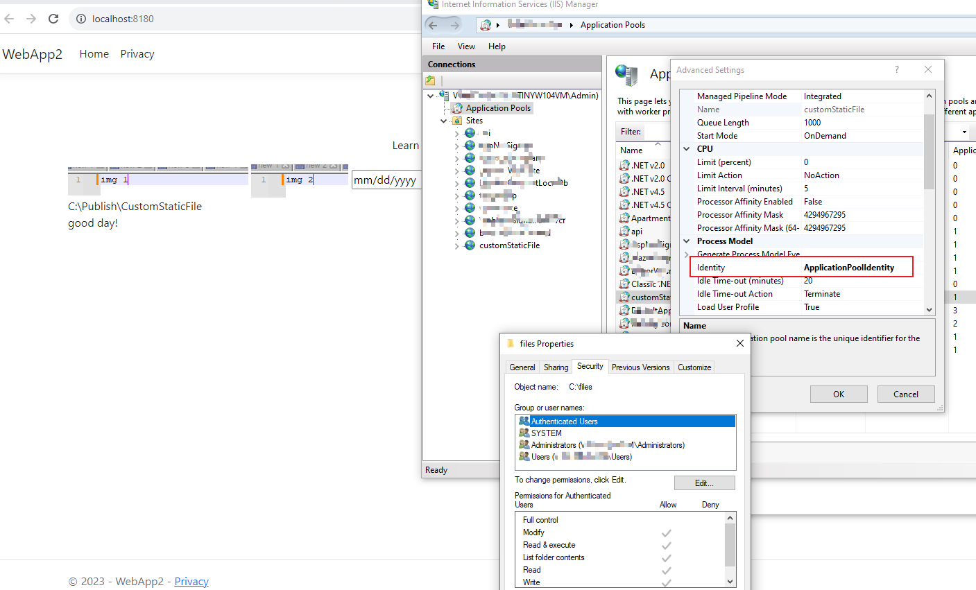
Task: Click IIS Manager forward navigation arrow
Action: [455, 25]
